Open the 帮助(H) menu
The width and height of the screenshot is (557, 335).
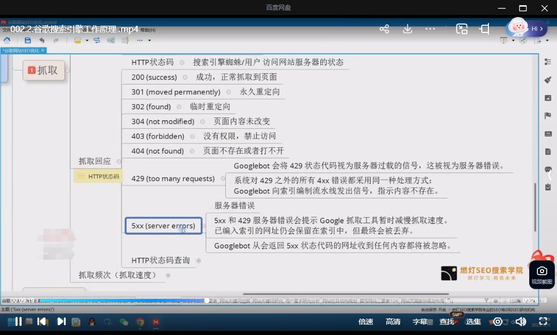pos(148,30)
